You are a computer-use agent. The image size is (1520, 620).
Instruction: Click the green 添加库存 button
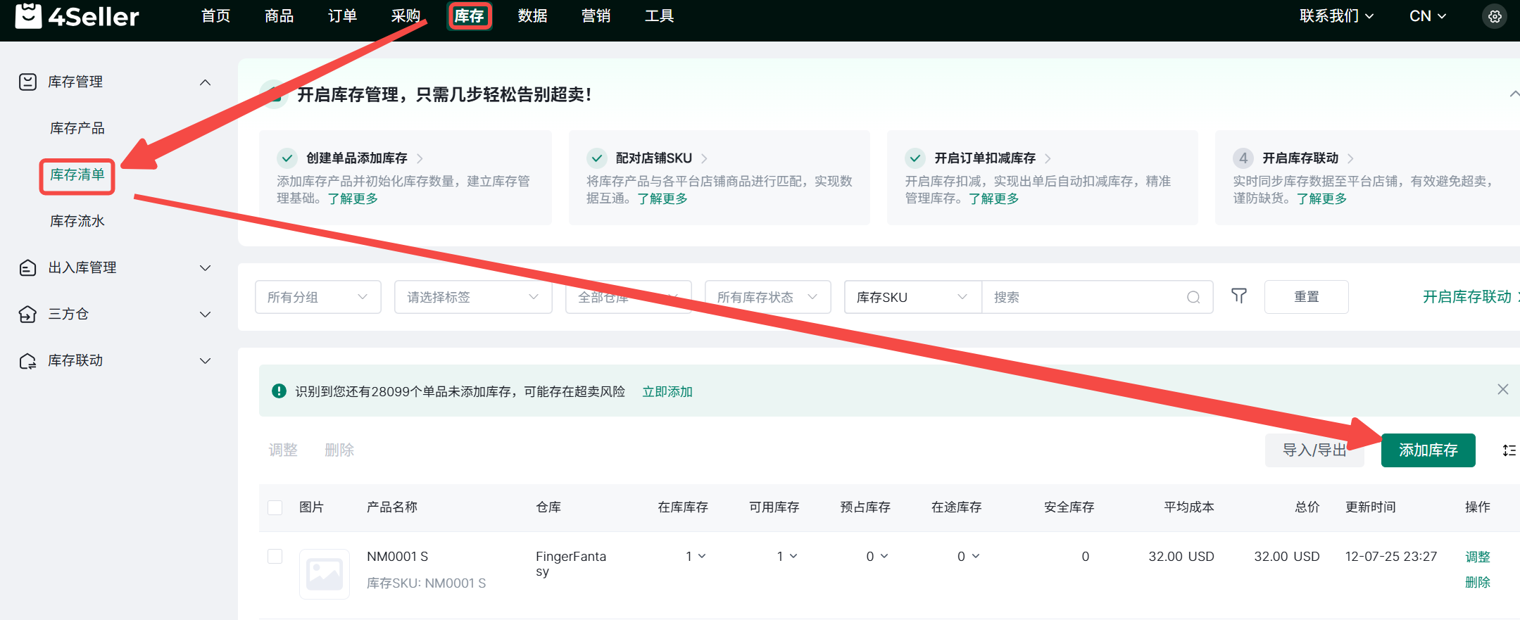[1428, 450]
